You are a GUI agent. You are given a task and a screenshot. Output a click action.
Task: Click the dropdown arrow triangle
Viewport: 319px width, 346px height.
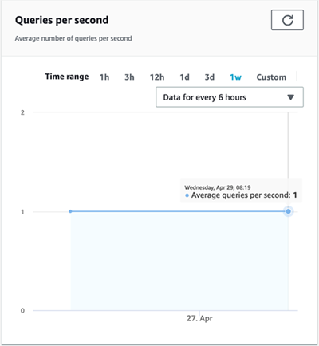pyautogui.click(x=290, y=97)
